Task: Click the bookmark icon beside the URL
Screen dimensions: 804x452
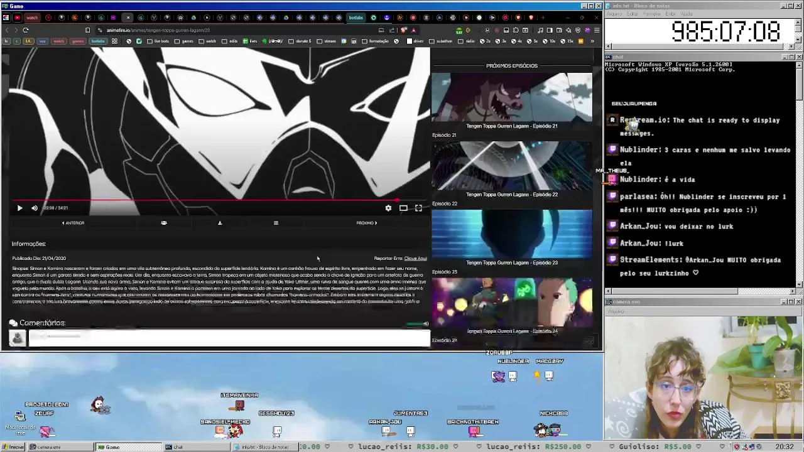Action: coord(87,30)
